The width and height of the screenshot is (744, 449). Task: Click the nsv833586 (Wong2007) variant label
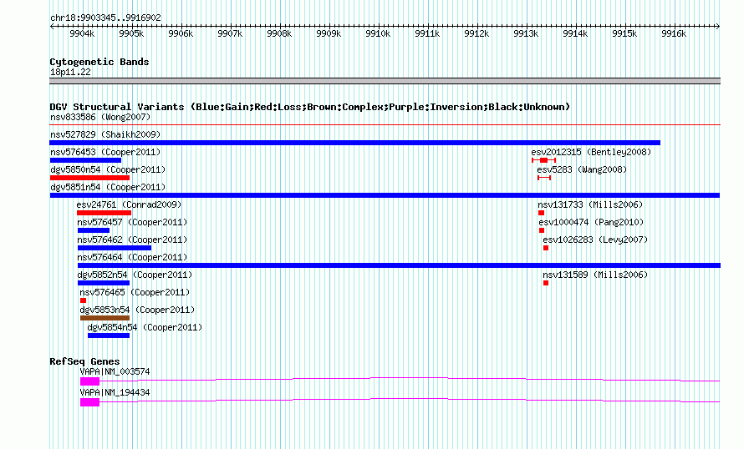tap(100, 117)
